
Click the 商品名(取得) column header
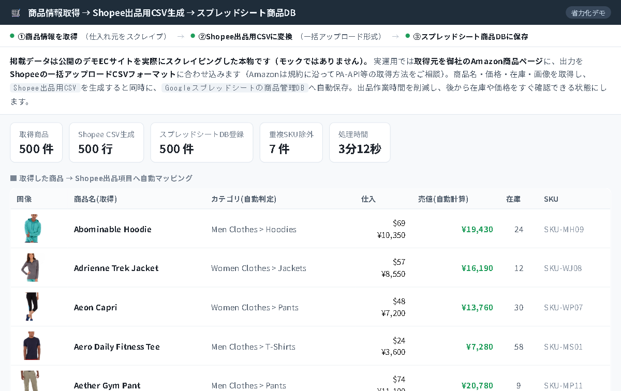pyautogui.click(x=95, y=199)
